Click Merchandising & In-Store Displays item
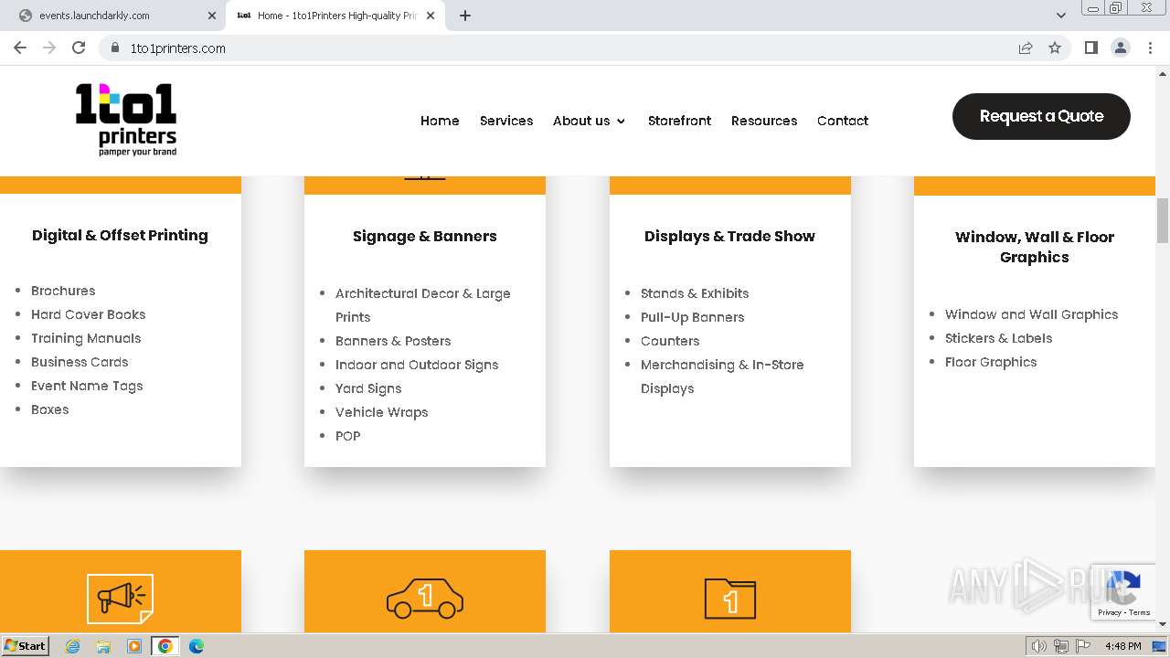Image resolution: width=1170 pixels, height=658 pixels. [722, 377]
